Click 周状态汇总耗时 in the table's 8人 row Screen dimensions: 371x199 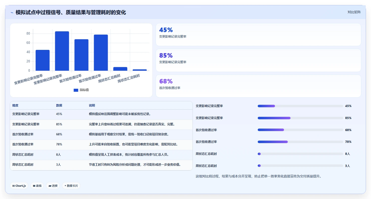[23, 155]
